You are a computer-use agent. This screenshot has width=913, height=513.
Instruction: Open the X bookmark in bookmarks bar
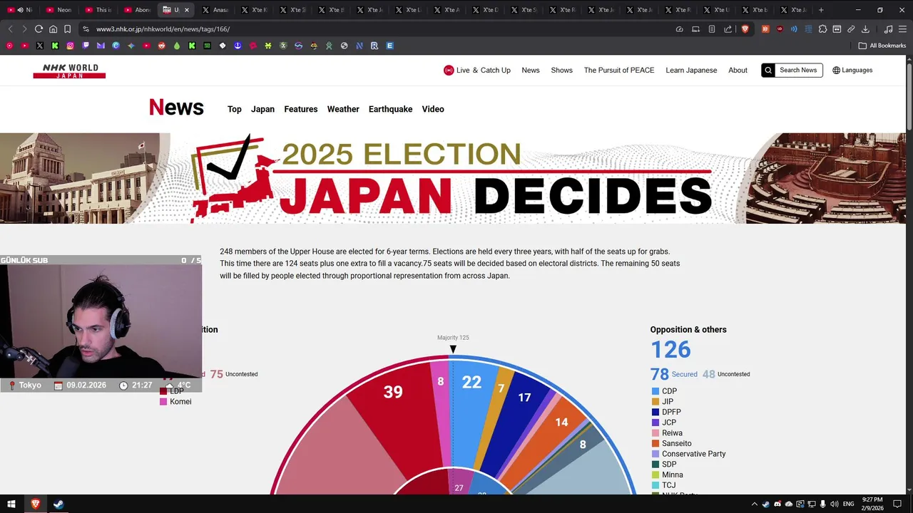coord(40,46)
